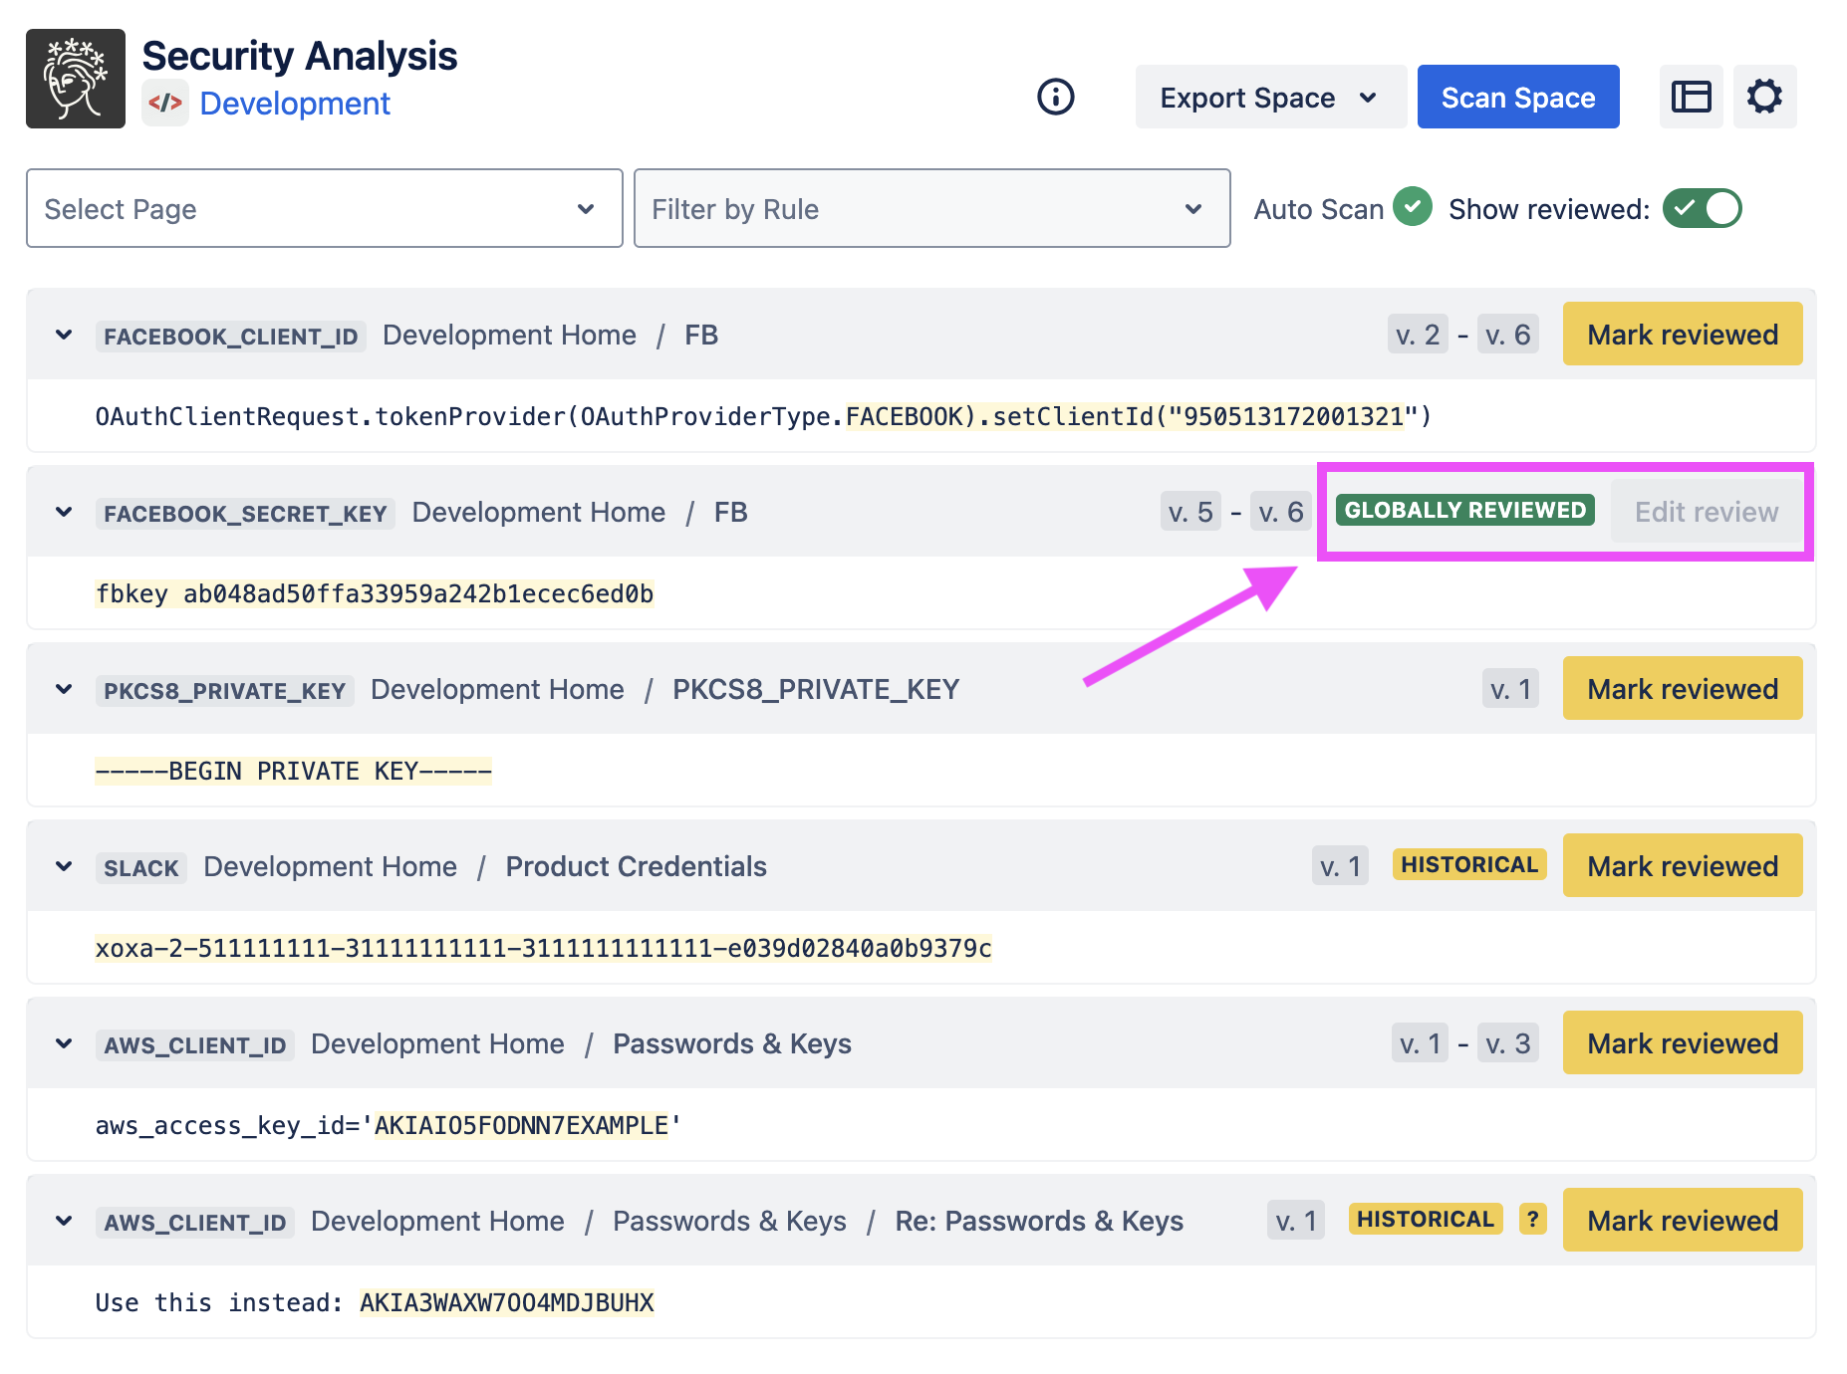Collapse the FACEBOOK_CLIENT_ID finding
The width and height of the screenshot is (1847, 1374).
(64, 335)
